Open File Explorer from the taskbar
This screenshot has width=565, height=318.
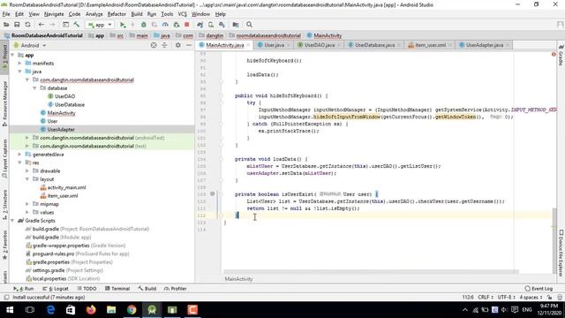(x=111, y=310)
